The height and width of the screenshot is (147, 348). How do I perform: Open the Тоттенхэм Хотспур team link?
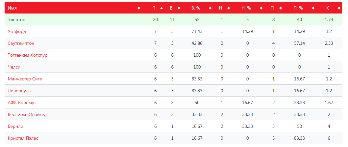pyautogui.click(x=28, y=55)
